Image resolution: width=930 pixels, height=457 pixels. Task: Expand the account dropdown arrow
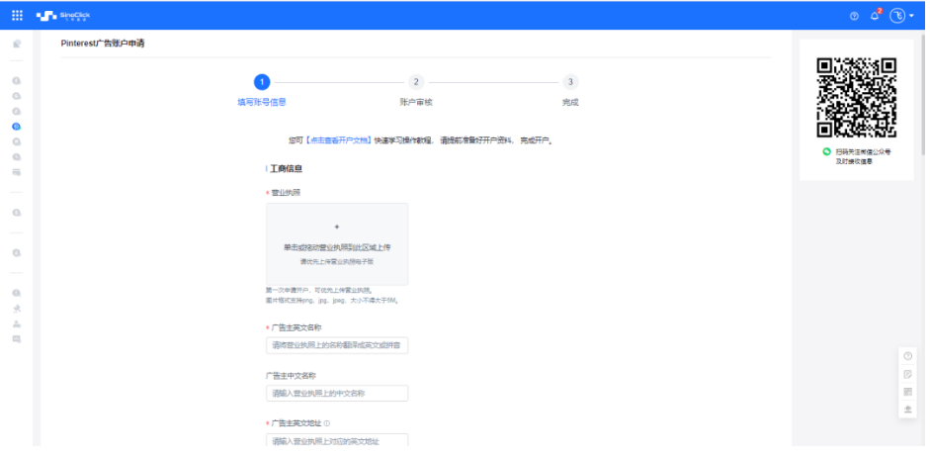pyautogui.click(x=911, y=16)
